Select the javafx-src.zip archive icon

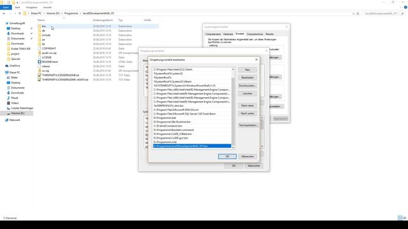click(40, 53)
